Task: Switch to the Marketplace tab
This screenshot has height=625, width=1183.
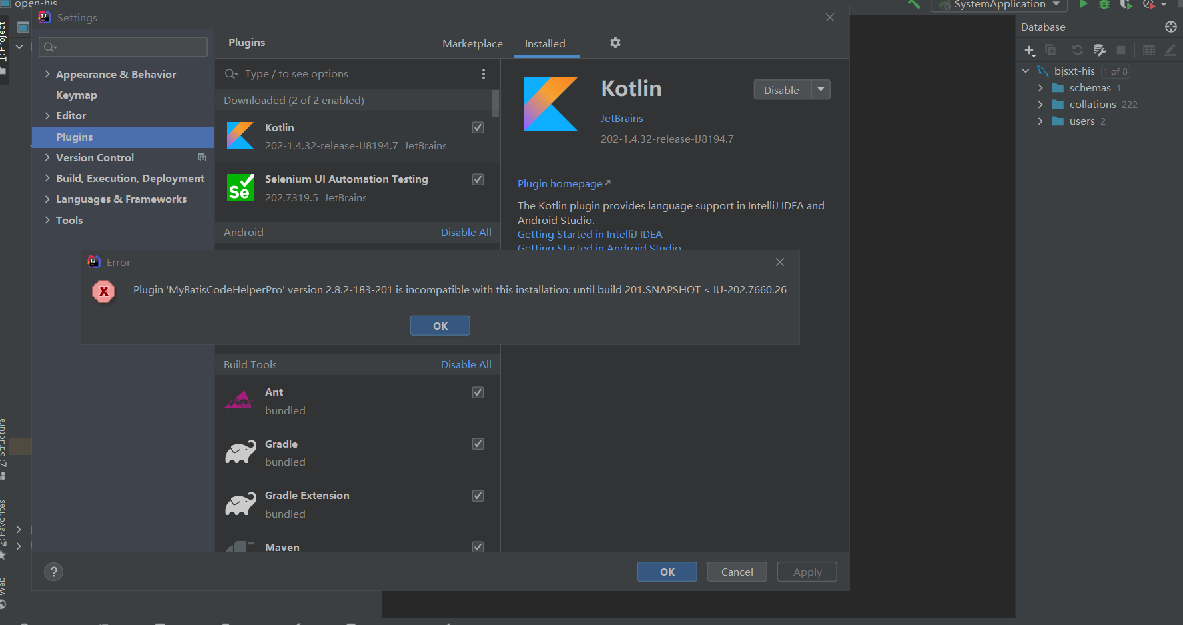Action: pos(472,43)
